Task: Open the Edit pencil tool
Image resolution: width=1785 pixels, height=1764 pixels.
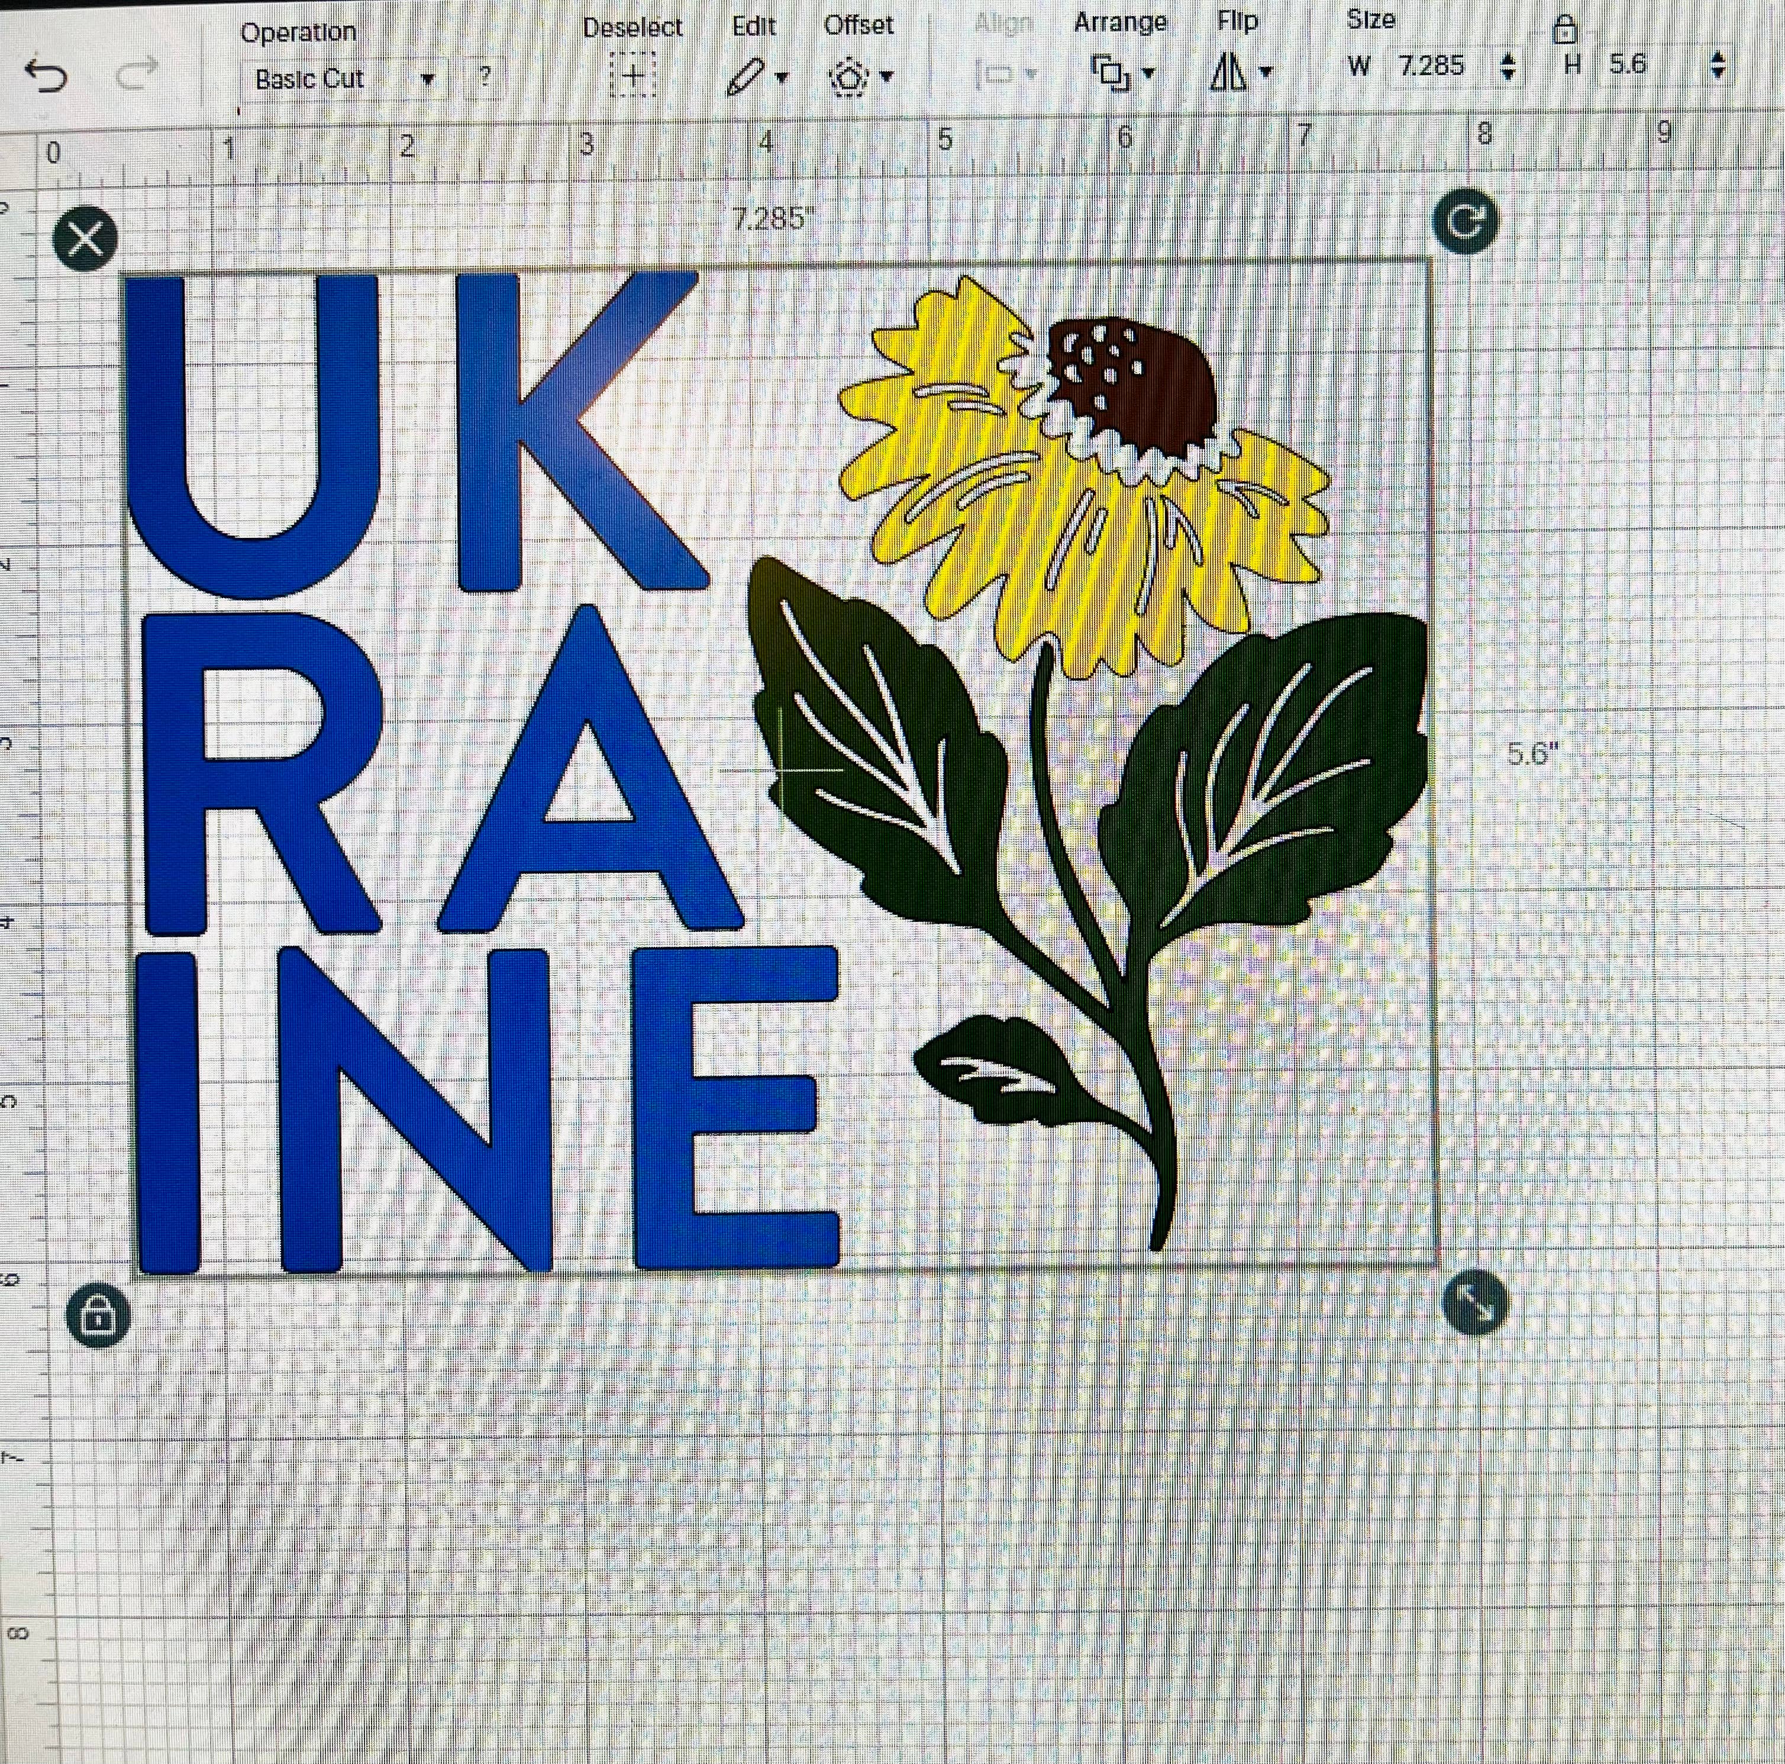Action: tap(745, 77)
